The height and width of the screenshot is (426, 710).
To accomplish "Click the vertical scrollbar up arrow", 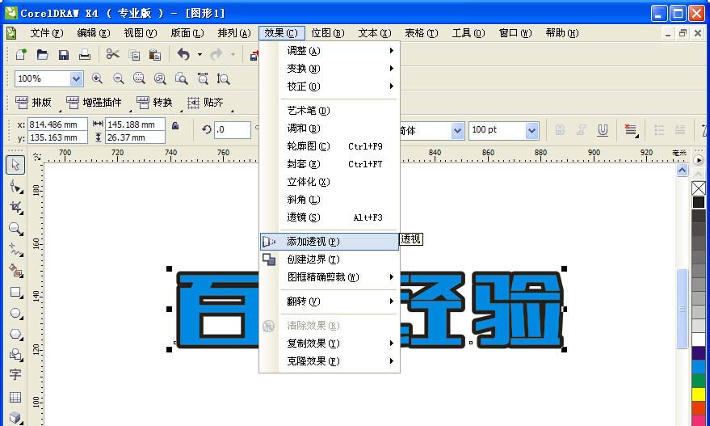I will click(683, 171).
